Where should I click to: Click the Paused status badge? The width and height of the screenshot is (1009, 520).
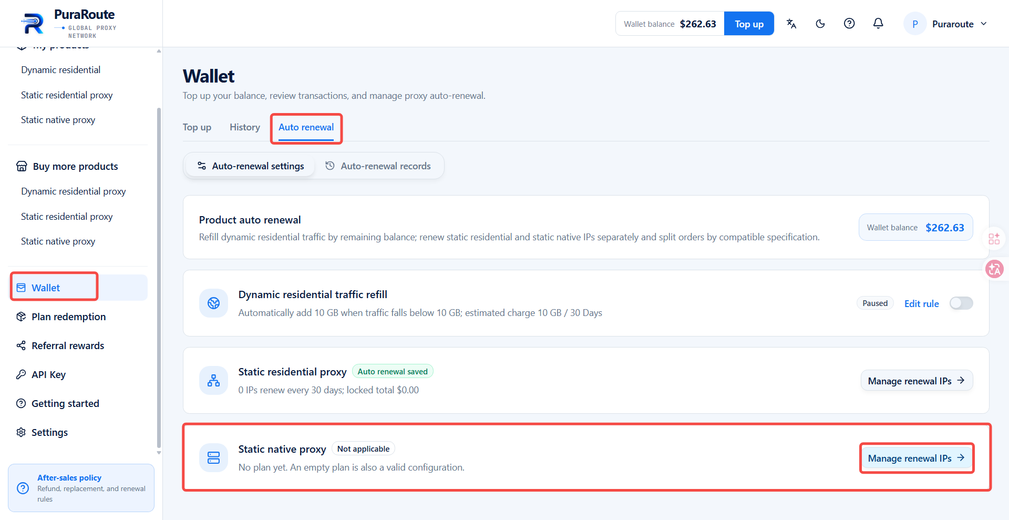pyautogui.click(x=875, y=303)
